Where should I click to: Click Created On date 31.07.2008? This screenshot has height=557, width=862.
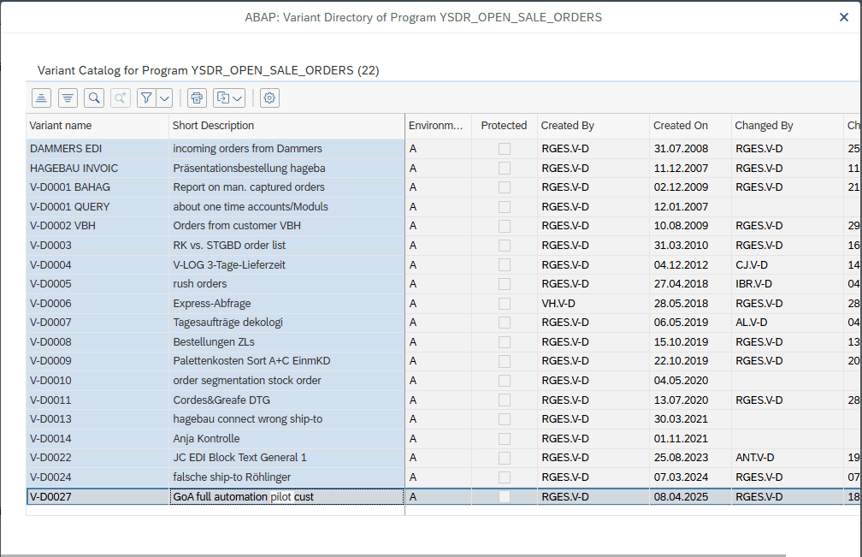click(681, 149)
